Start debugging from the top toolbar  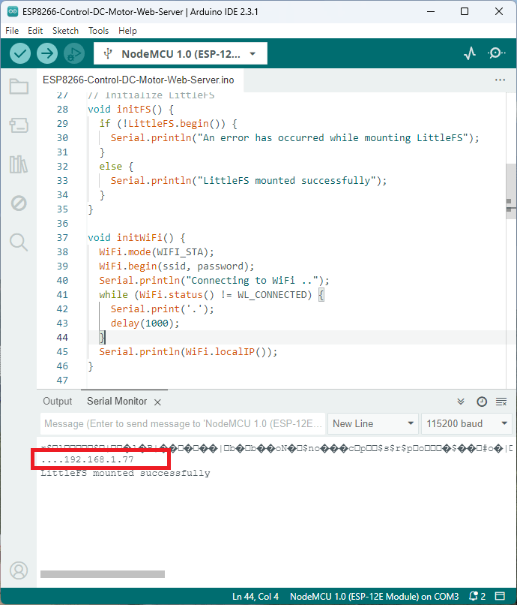click(73, 53)
